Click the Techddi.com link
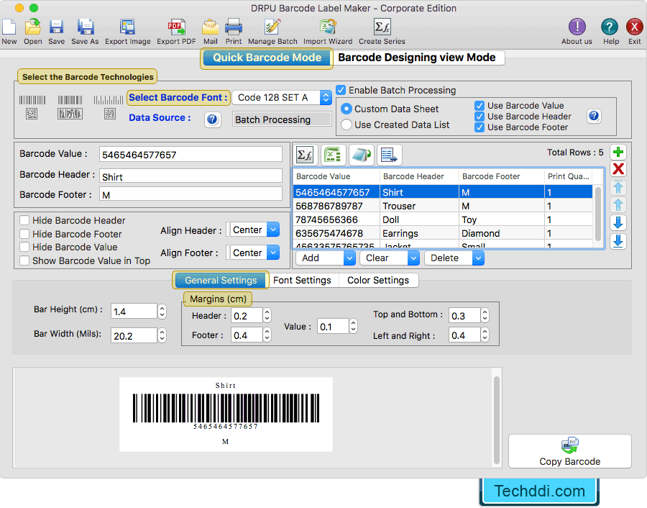 point(540,491)
